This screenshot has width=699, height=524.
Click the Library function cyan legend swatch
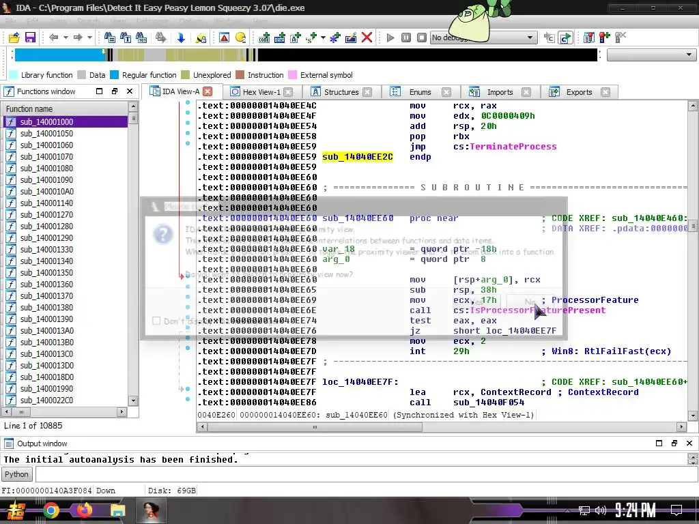[x=14, y=75]
